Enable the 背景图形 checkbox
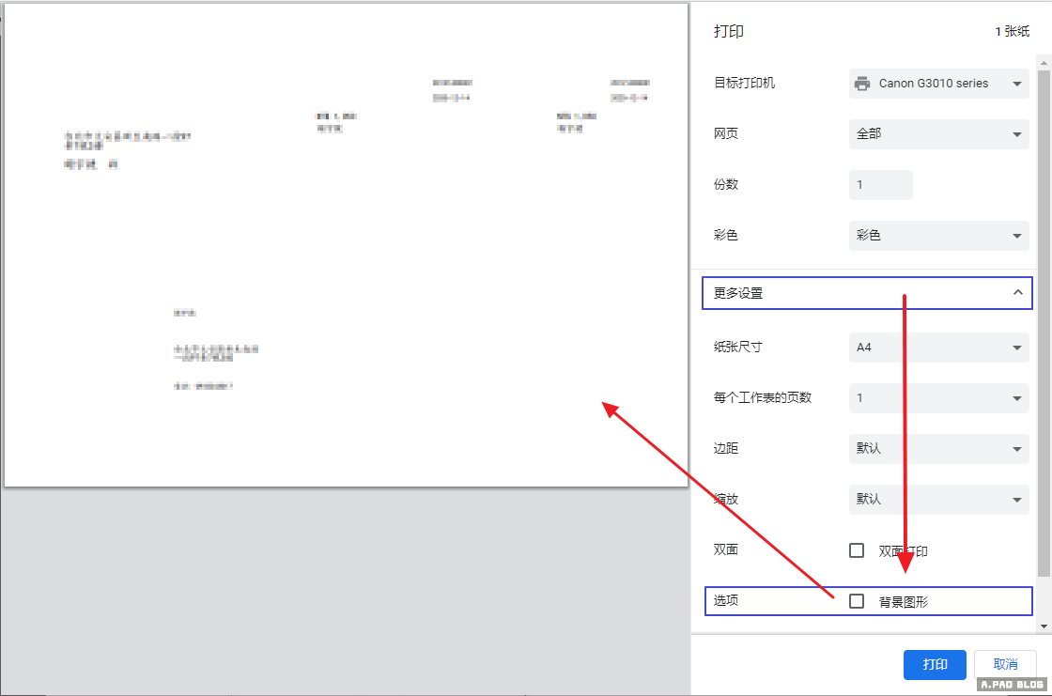1052x696 pixels. pos(857,601)
